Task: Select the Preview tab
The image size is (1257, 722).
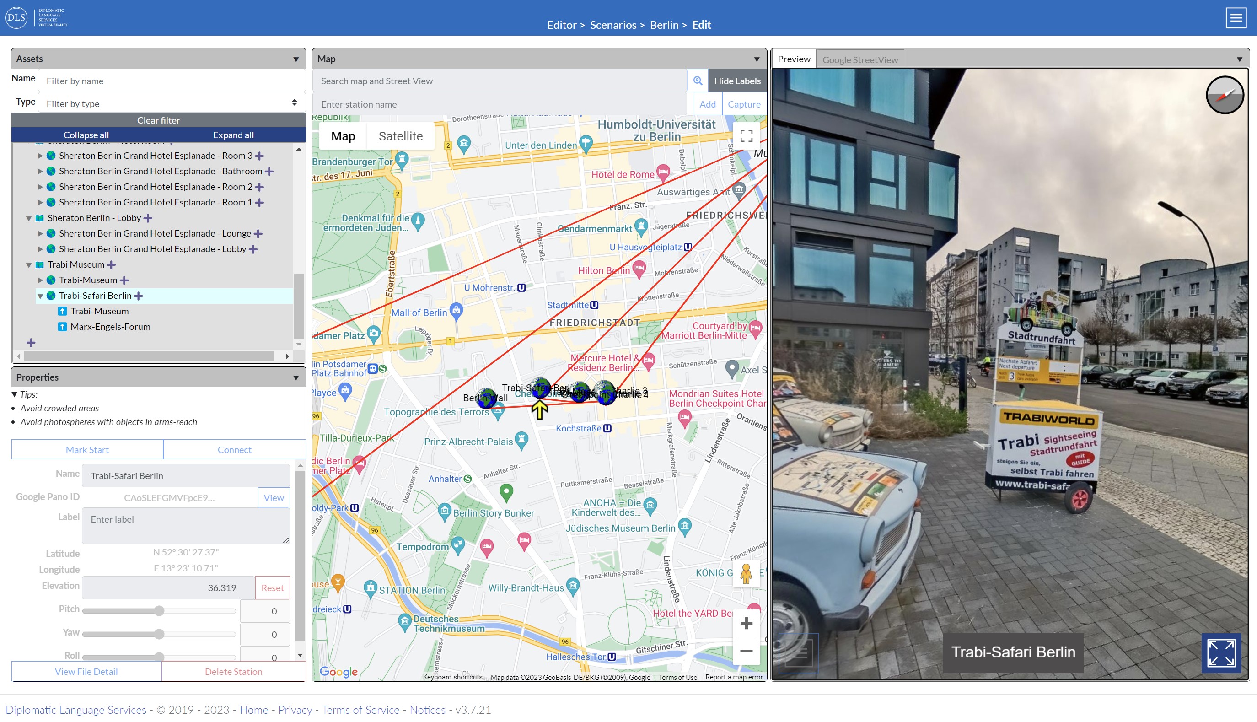Action: [794, 59]
